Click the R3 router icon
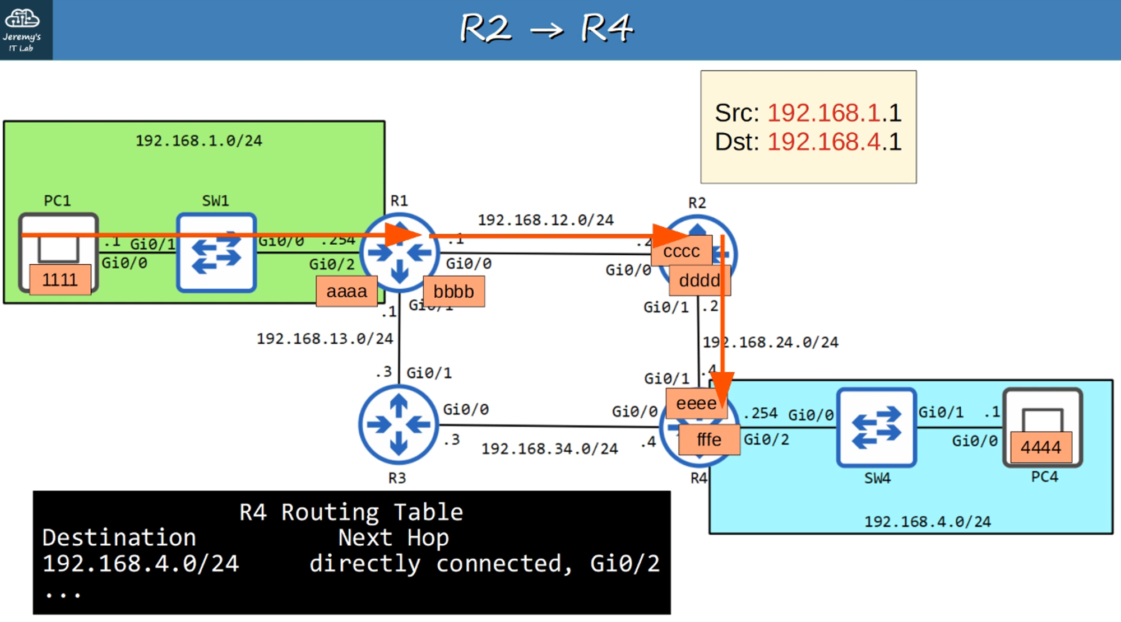Image resolution: width=1121 pixels, height=622 pixels. coord(398,425)
